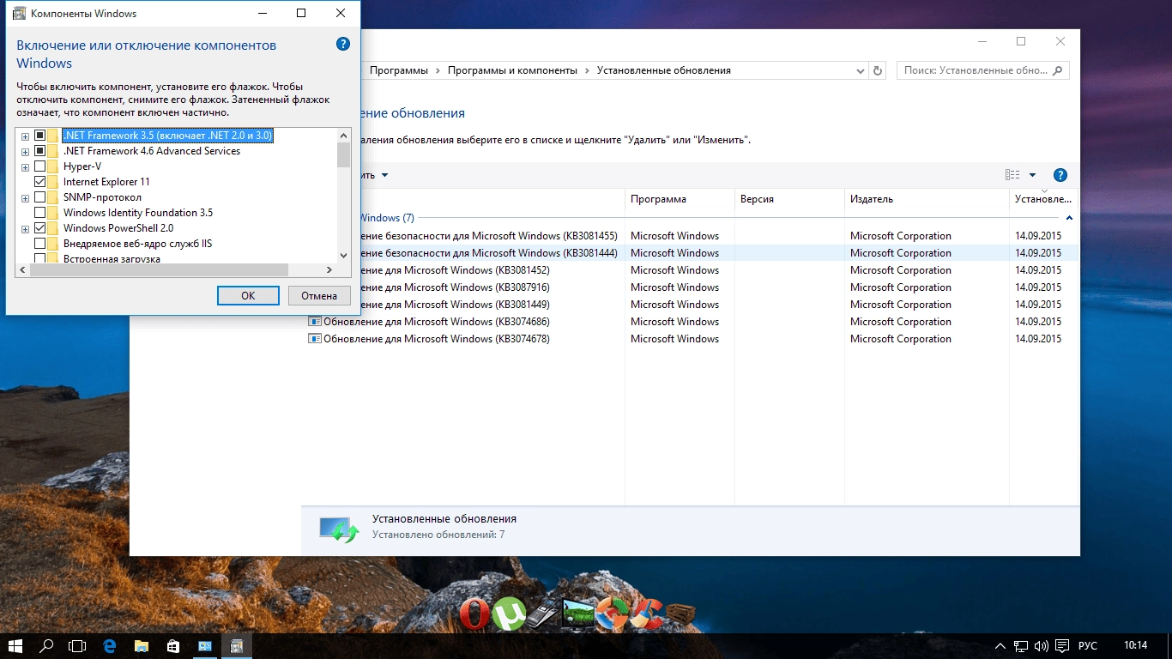Sort by Программа column header
1172x659 pixels.
680,199
